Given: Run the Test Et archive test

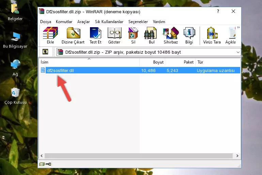Looking at the screenshot, I should [x=95, y=35].
